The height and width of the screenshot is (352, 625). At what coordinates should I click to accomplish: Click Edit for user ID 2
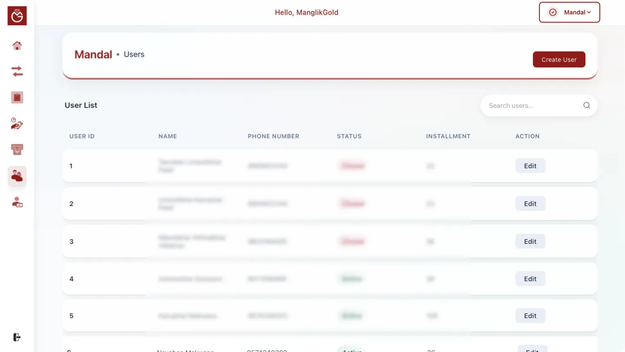(530, 204)
